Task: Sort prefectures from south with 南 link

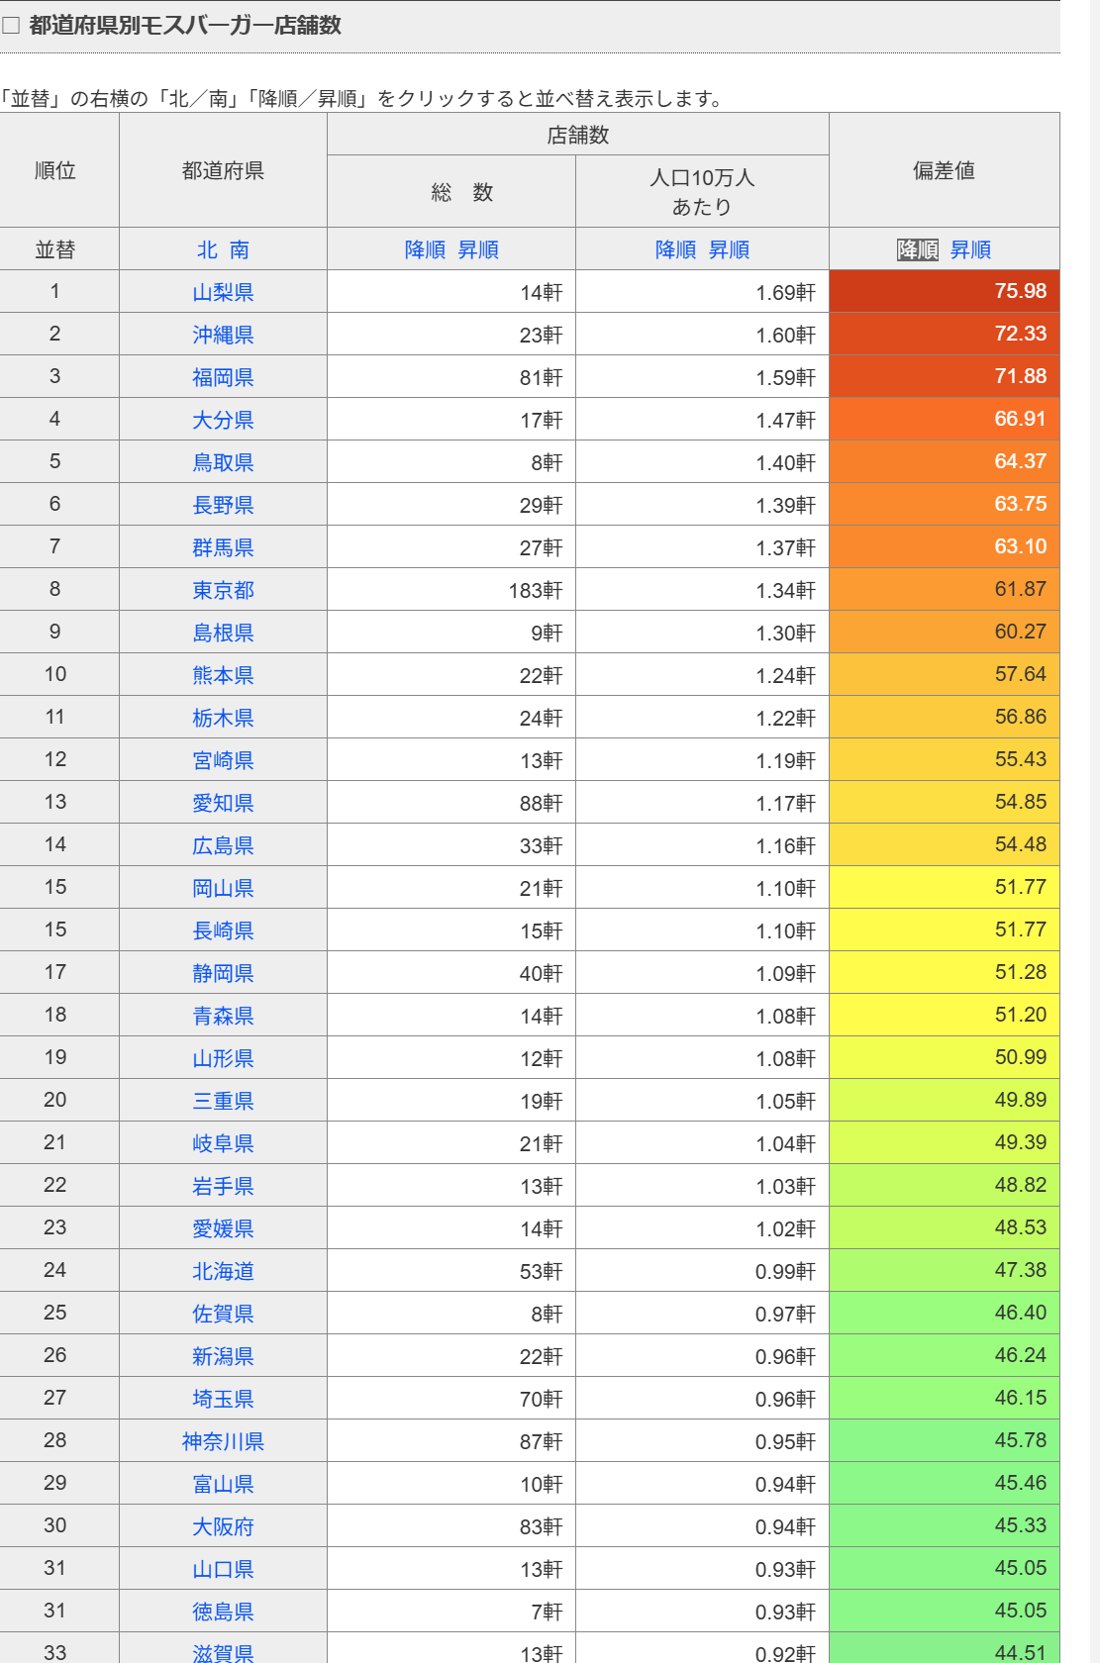Action: [x=240, y=250]
